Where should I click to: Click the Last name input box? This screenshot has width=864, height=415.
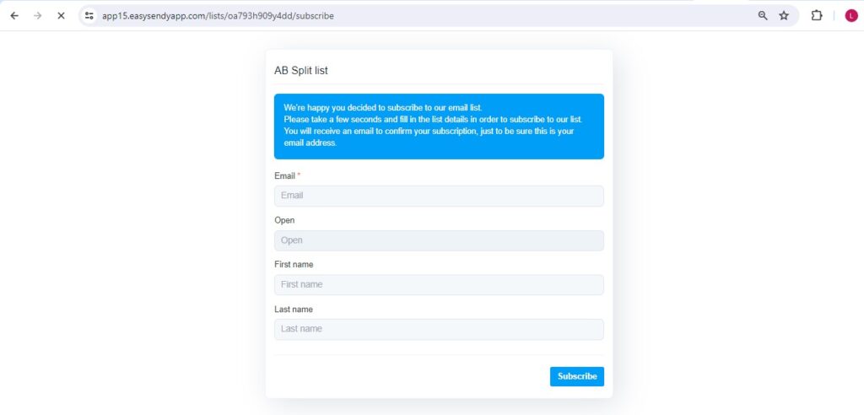(439, 329)
